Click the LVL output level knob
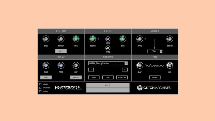Image resolution: width=215 pixels, height=121 pixels. 170,65
